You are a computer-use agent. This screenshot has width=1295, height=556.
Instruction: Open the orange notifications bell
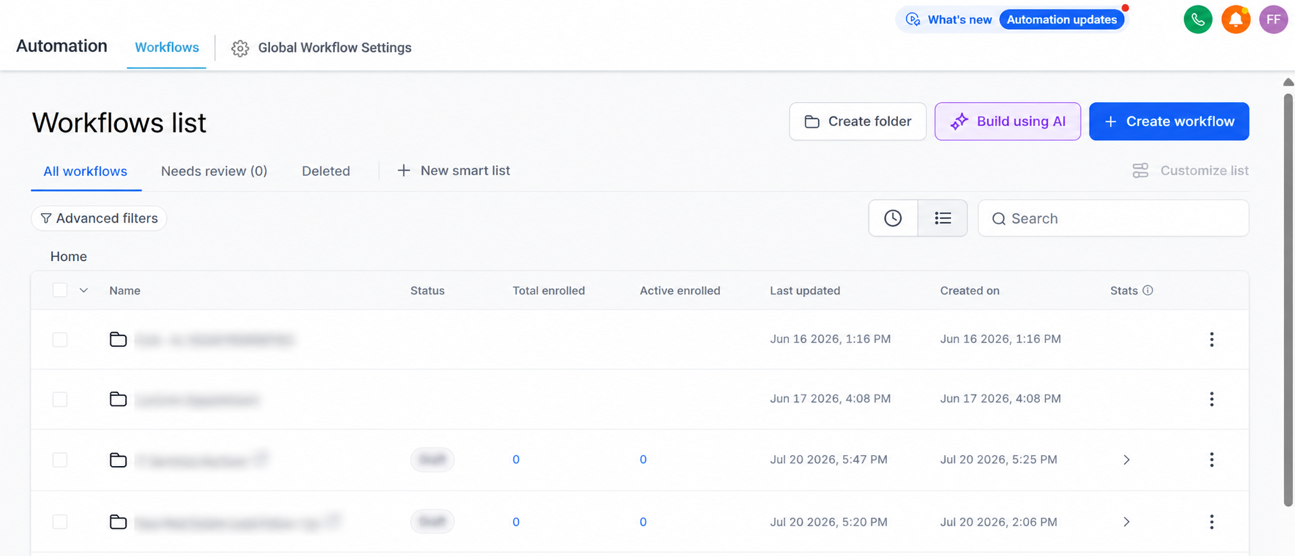[x=1235, y=19]
